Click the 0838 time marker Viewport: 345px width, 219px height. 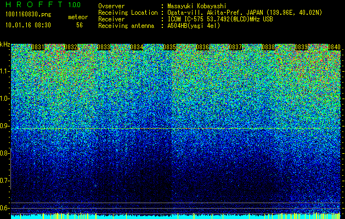click(268, 47)
